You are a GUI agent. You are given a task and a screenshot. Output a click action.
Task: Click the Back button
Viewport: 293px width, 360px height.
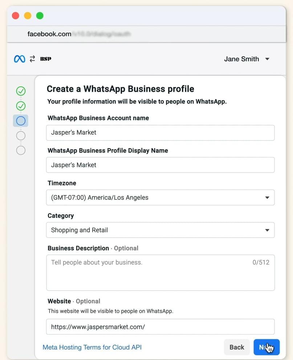pos(237,347)
